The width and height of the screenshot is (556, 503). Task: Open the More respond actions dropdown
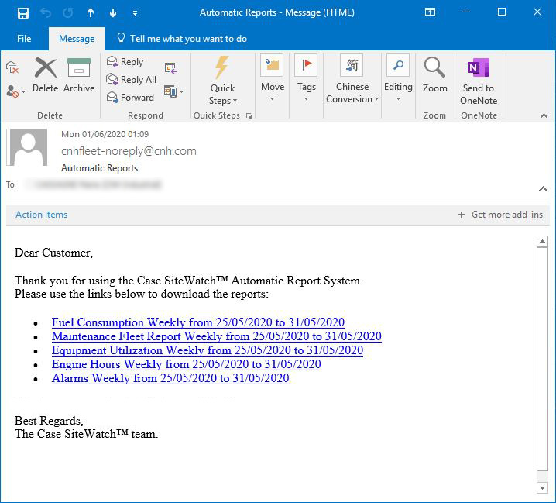pyautogui.click(x=173, y=91)
